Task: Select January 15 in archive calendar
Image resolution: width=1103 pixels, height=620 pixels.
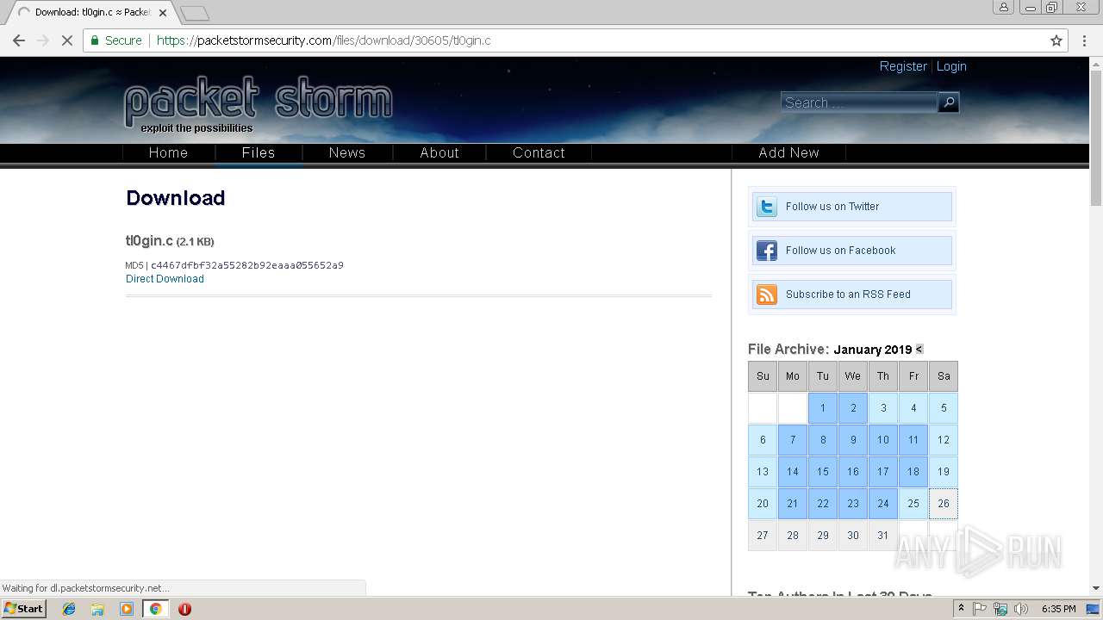Action: point(823,472)
